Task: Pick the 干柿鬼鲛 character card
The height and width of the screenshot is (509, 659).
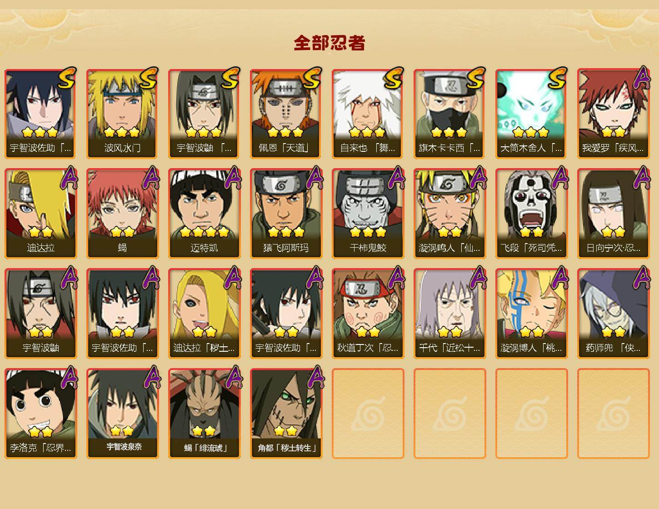Action: click(368, 214)
